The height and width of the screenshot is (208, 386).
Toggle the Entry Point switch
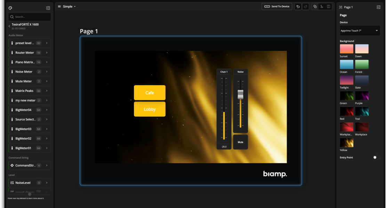point(376,157)
